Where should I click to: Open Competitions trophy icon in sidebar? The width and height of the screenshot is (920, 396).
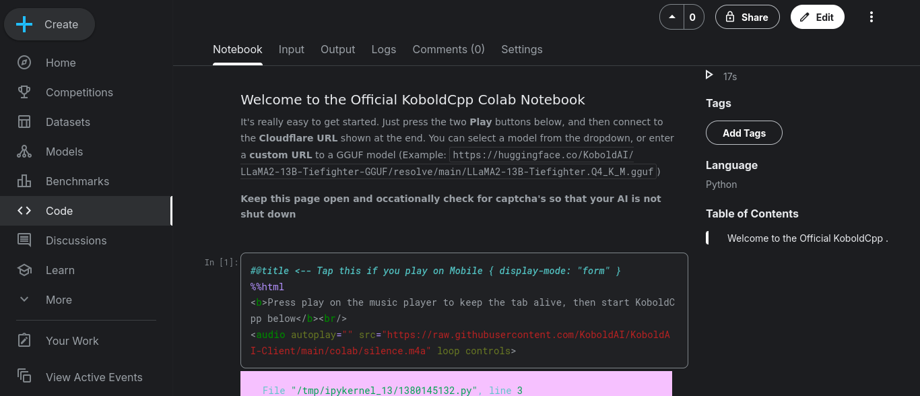click(x=24, y=92)
